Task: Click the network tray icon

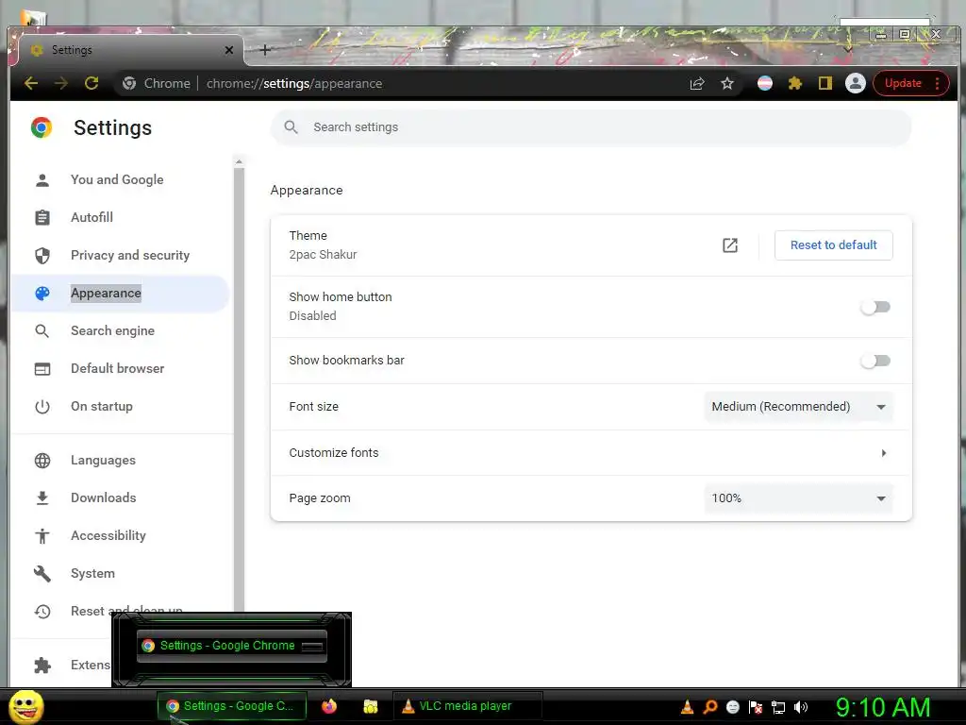Action: [778, 707]
